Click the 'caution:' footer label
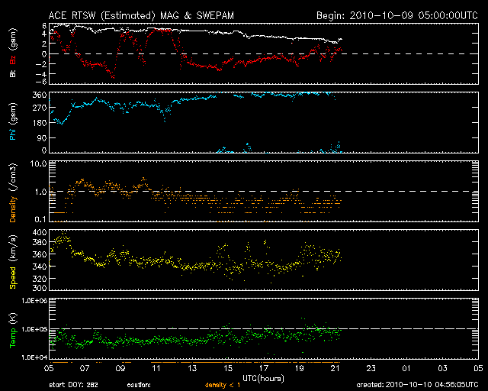488x391 pixels. point(139,385)
